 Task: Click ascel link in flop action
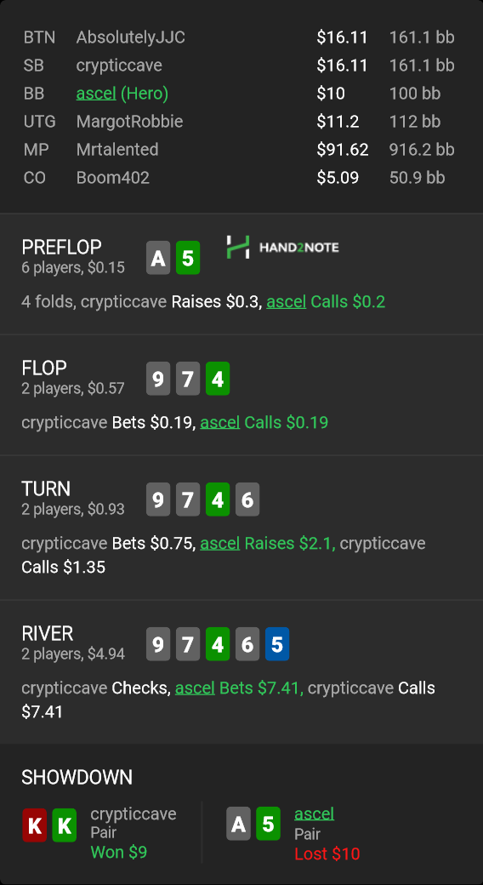point(220,423)
